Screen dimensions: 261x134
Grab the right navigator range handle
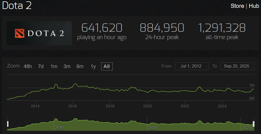click(254, 124)
